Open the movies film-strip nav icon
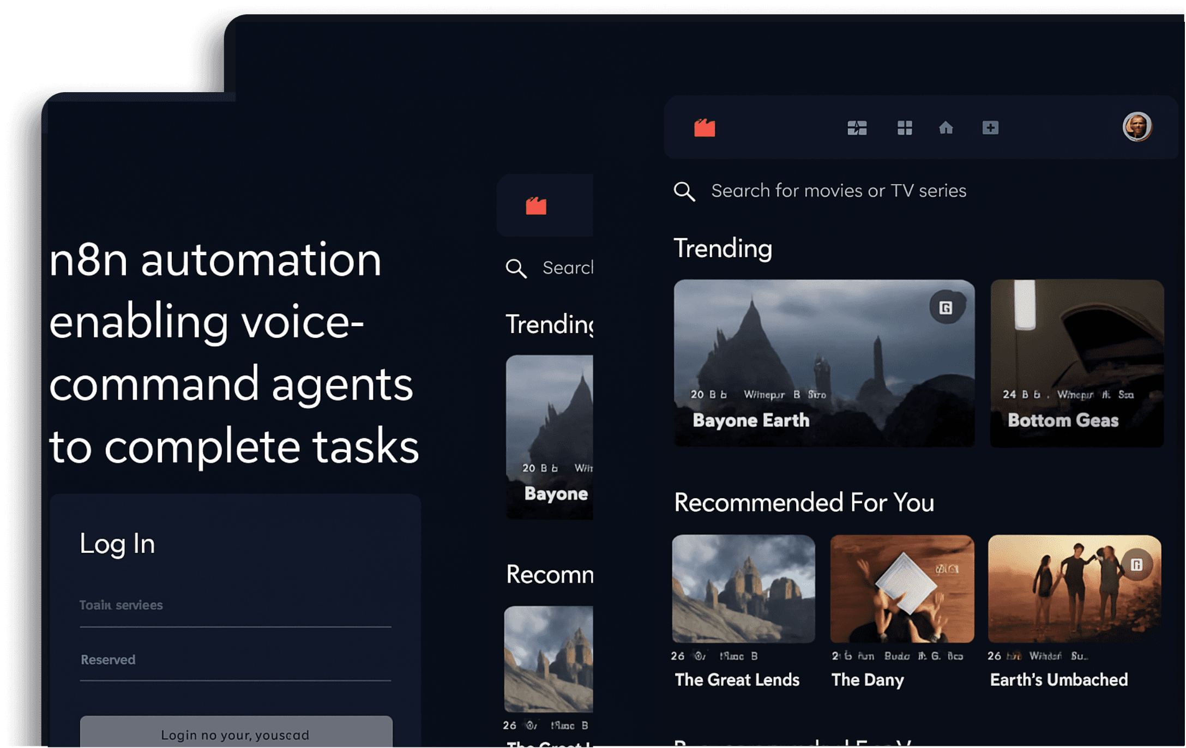The width and height of the screenshot is (1186, 748). coord(857,128)
